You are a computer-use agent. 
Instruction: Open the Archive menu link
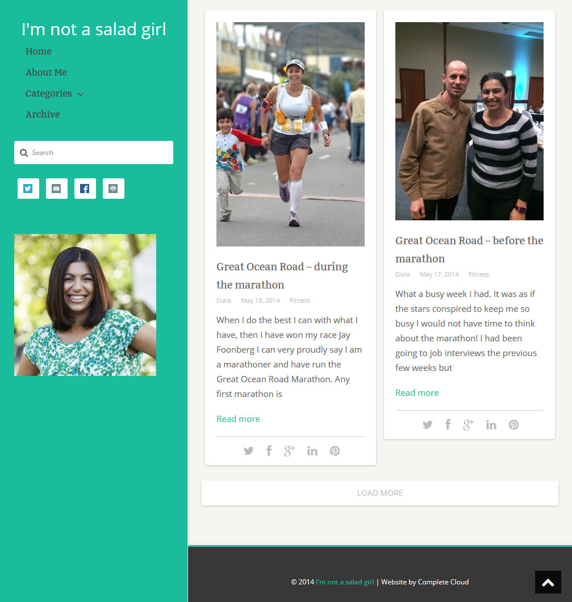(x=43, y=114)
